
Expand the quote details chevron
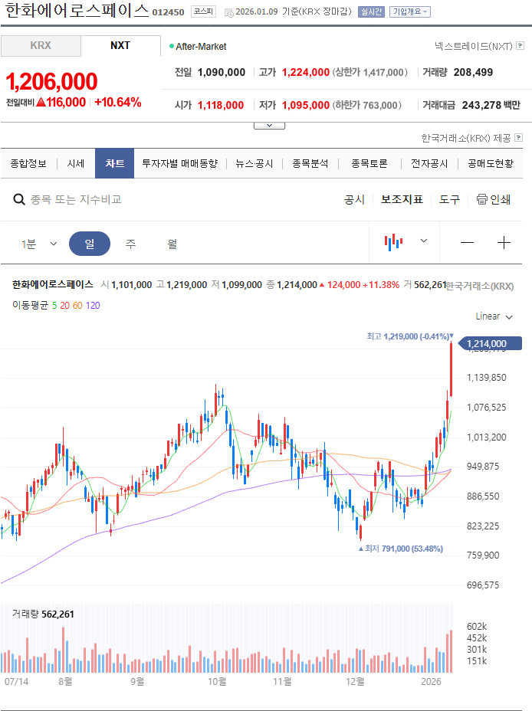click(x=269, y=126)
